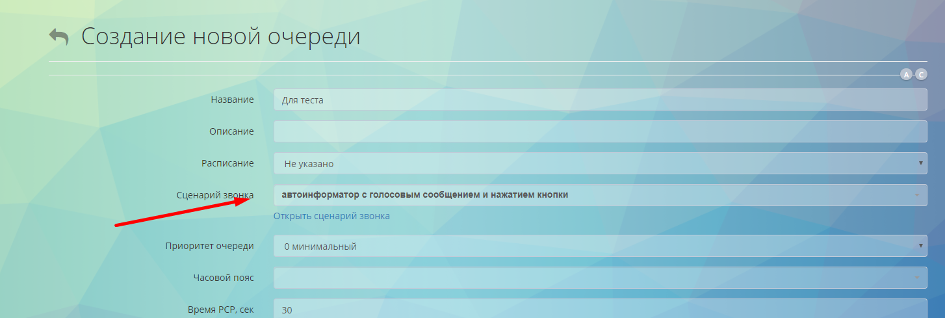Click the Создание новой очереди heading

(x=221, y=36)
